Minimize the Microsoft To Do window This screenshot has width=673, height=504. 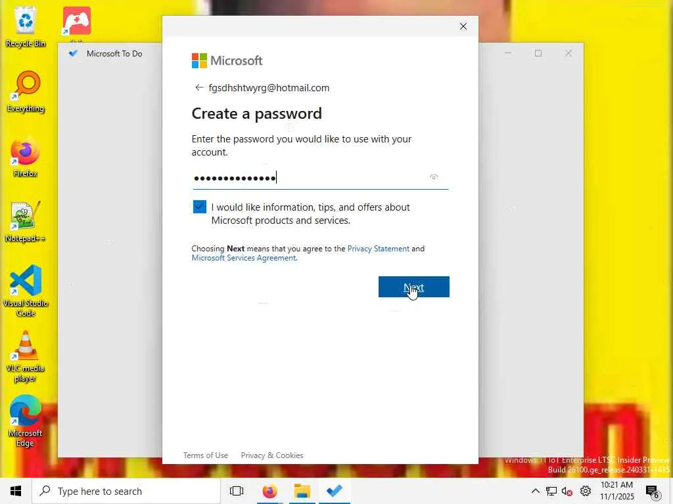pyautogui.click(x=508, y=53)
